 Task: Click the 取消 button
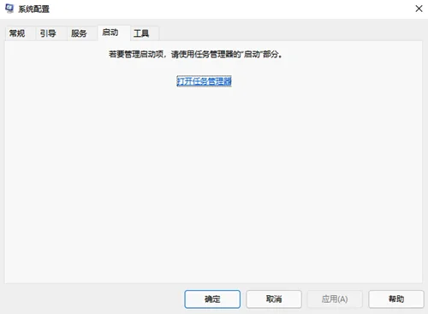coord(274,299)
